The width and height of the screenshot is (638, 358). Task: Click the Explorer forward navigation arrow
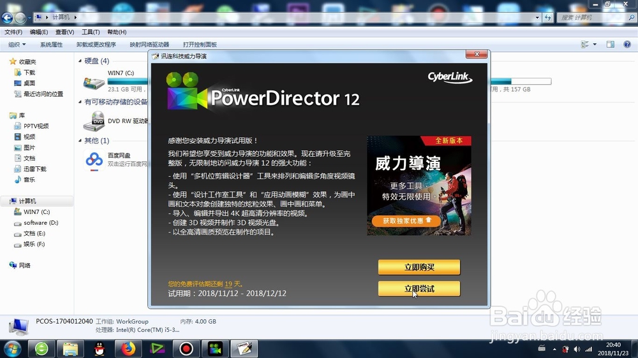(20, 17)
